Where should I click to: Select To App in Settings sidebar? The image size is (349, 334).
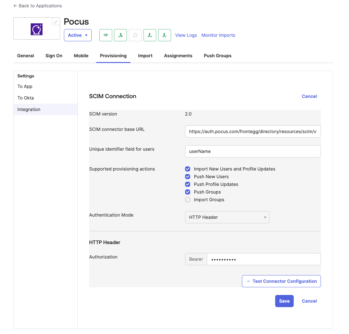click(45, 86)
